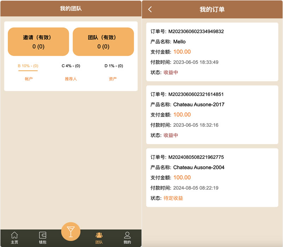
Task: Click product name Chateau Ausone-2017
Action: click(199, 104)
